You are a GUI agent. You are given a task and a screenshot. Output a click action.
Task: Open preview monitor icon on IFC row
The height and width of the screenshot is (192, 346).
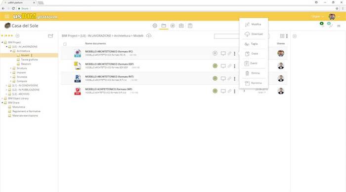point(223,53)
